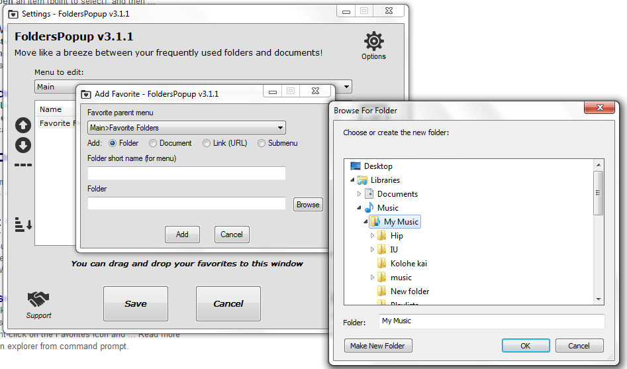Select the Link (URL) radio button

[207, 143]
